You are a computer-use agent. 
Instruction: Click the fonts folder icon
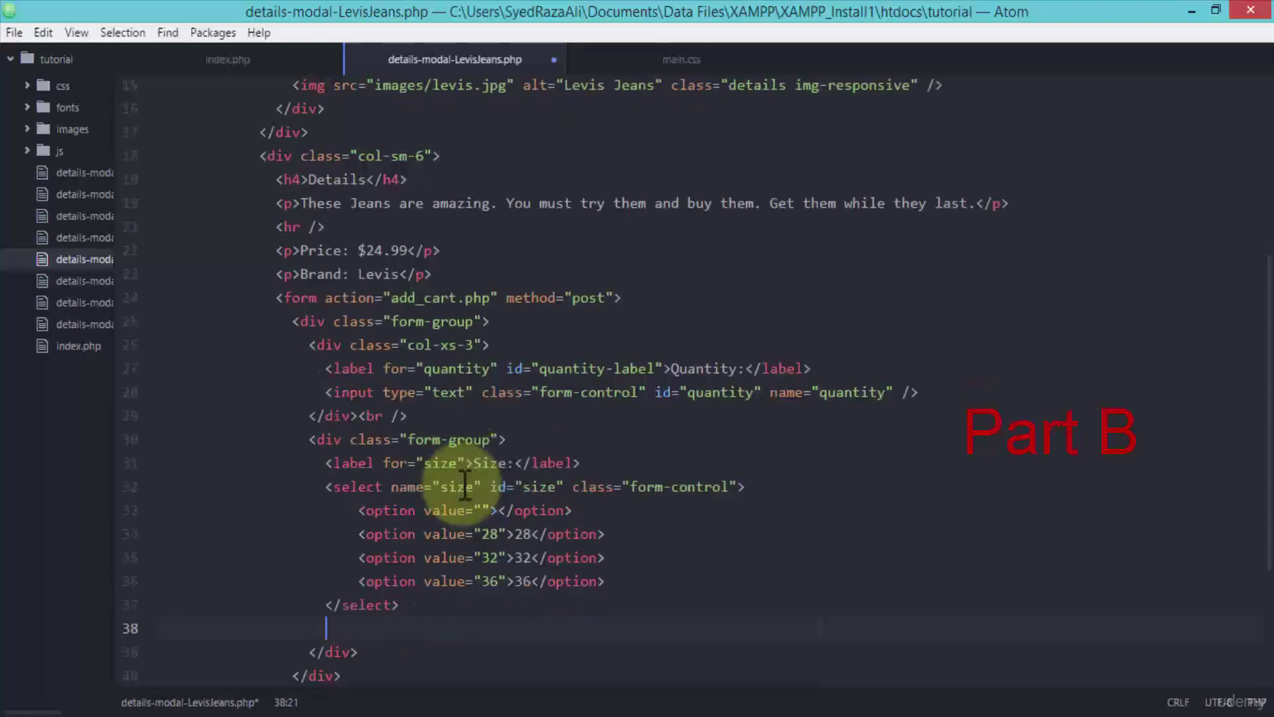click(44, 107)
